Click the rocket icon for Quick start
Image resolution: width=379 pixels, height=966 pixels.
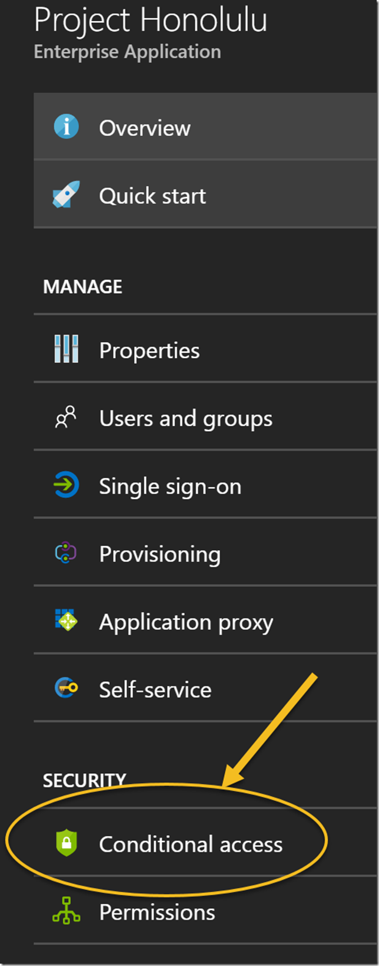(x=66, y=195)
